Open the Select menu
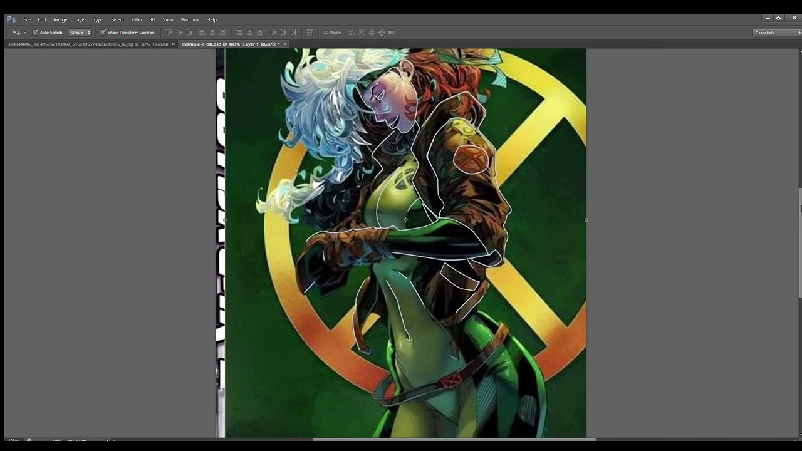The height and width of the screenshot is (451, 802). pos(118,19)
